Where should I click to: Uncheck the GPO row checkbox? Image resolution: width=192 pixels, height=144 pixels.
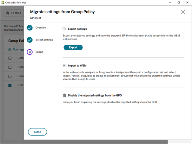click(x=10, y=85)
